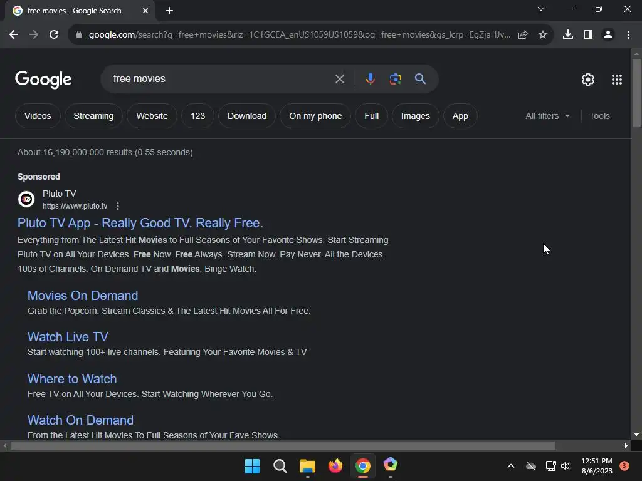Image resolution: width=642 pixels, height=481 pixels.
Task: Select the 123 filter chip
Action: point(197,116)
